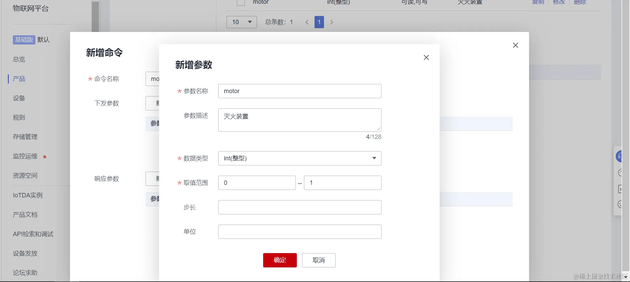
Task: Open 产品文档 in sidebar
Action: (25, 215)
